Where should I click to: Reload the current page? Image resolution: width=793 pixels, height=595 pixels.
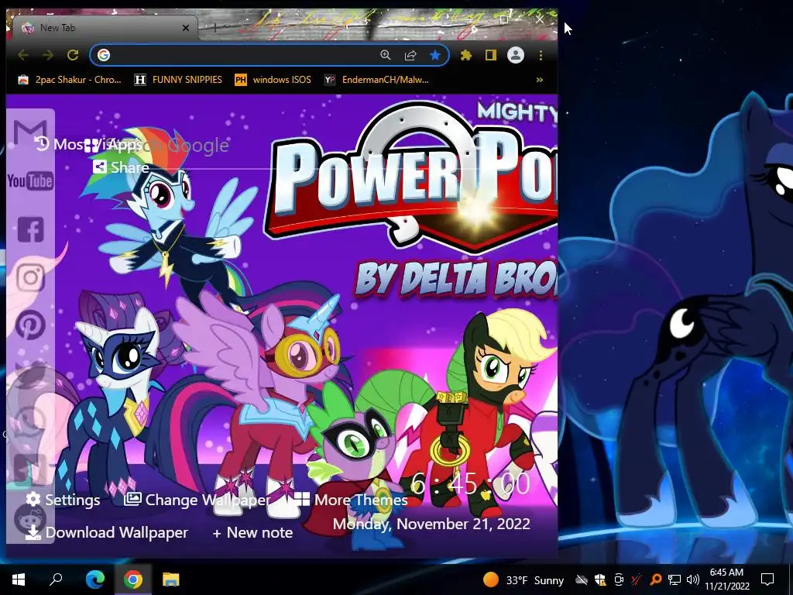(73, 55)
